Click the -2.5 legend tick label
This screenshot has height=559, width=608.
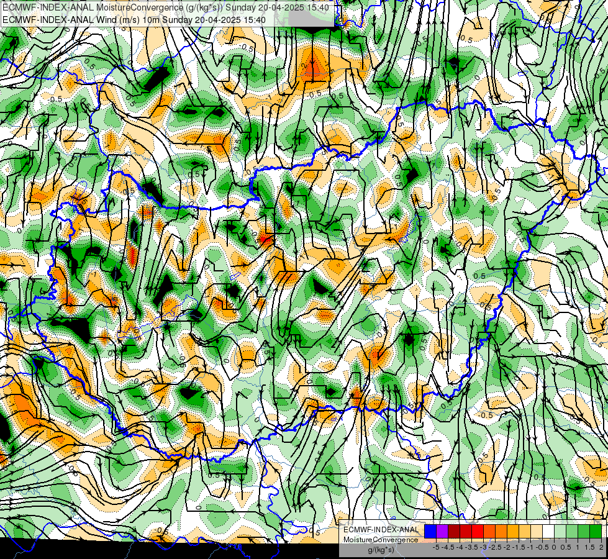pyautogui.click(x=494, y=547)
